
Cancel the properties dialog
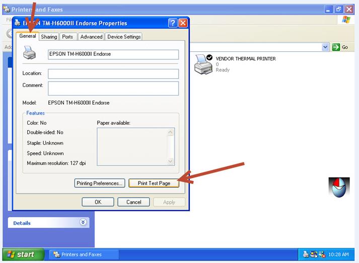(133, 202)
